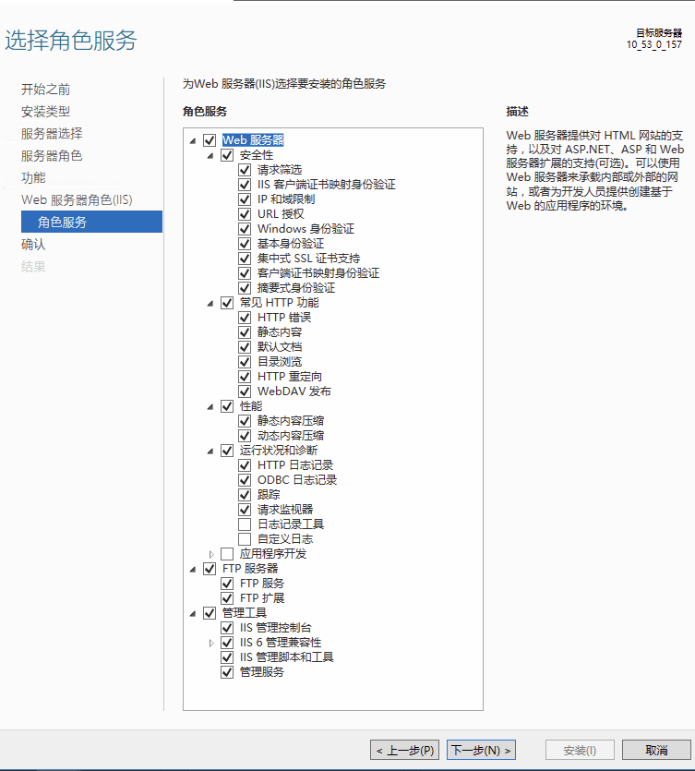Uncheck the Web 服务器 checkbox

(x=210, y=140)
